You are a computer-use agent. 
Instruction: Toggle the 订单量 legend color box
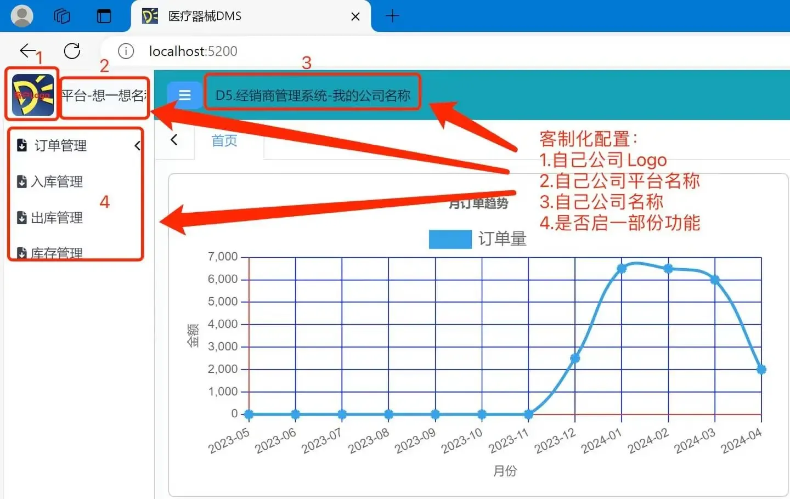tap(450, 239)
